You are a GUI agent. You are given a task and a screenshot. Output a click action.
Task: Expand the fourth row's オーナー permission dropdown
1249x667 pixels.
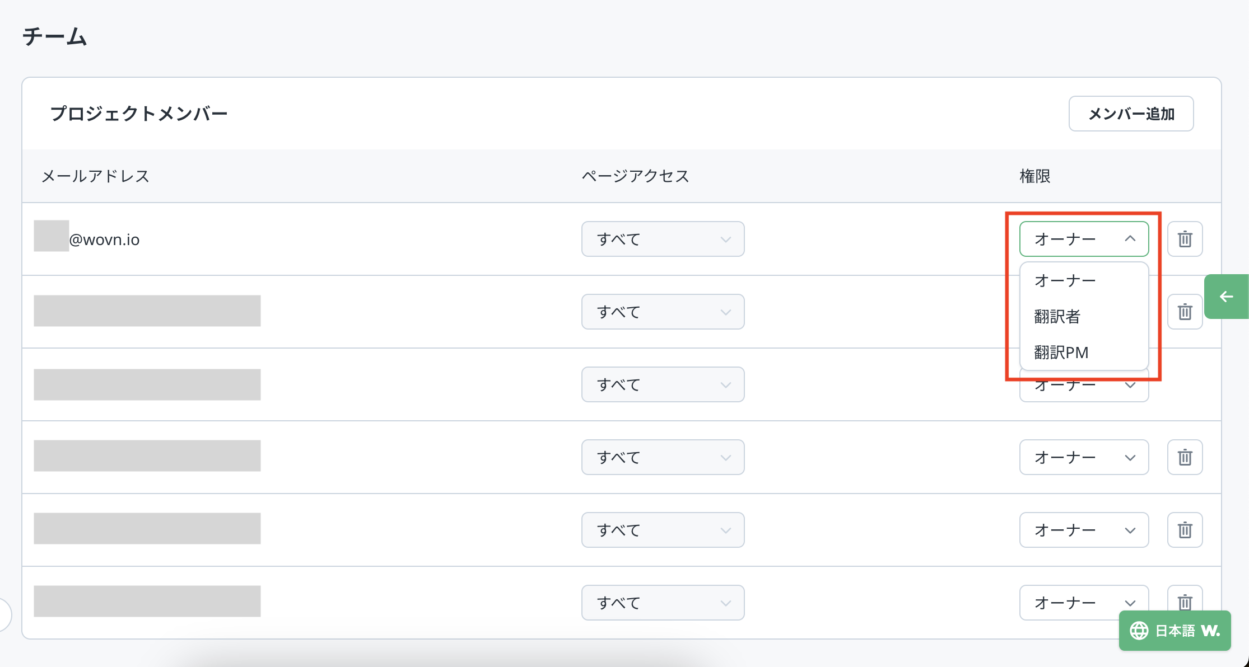pyautogui.click(x=1084, y=457)
